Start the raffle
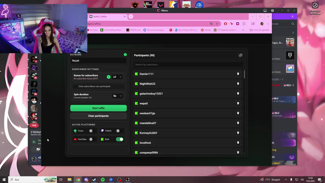 pyautogui.click(x=99, y=108)
